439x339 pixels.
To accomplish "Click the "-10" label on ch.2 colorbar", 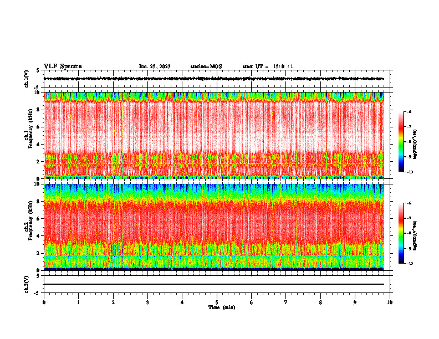I will (x=410, y=264).
